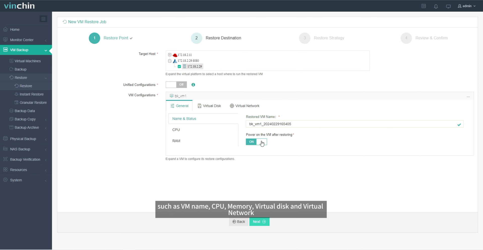Toggle Unified Configurations switch on
The width and height of the screenshot is (483, 250).
click(176, 85)
